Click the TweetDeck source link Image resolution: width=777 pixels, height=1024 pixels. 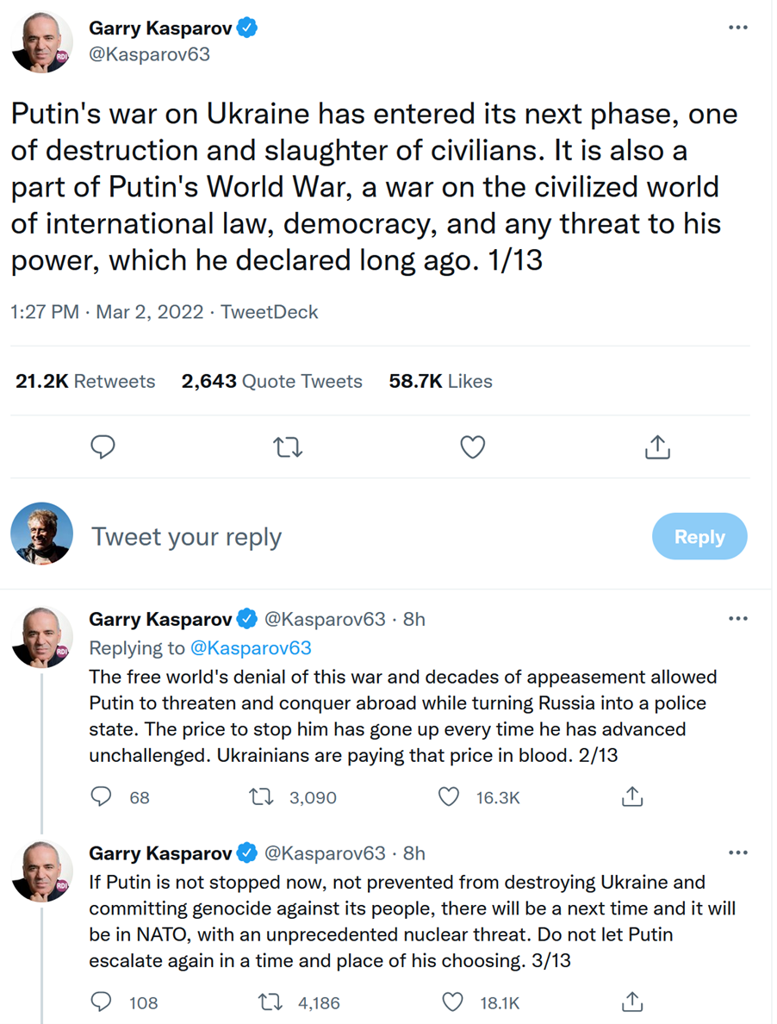[x=269, y=312]
